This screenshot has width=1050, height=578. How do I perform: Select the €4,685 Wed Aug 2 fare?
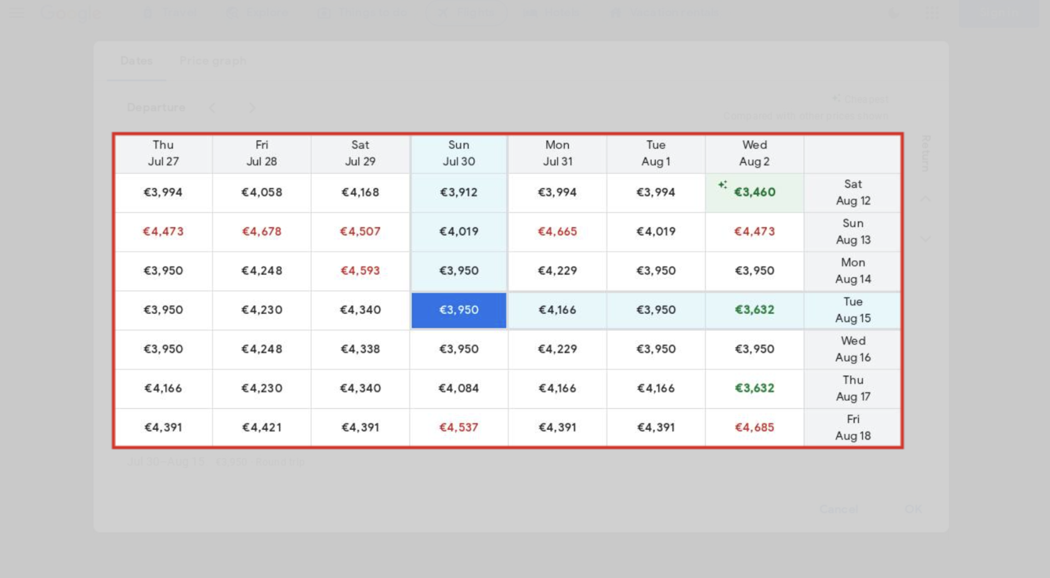pos(754,428)
